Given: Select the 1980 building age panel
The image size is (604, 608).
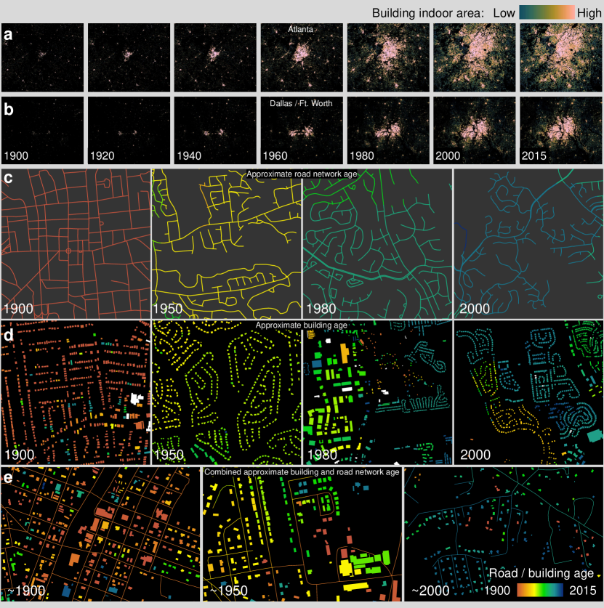Looking at the screenshot, I should pyautogui.click(x=377, y=392).
